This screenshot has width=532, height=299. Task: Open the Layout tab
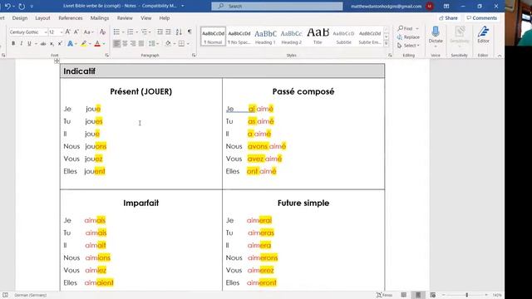pos(42,18)
